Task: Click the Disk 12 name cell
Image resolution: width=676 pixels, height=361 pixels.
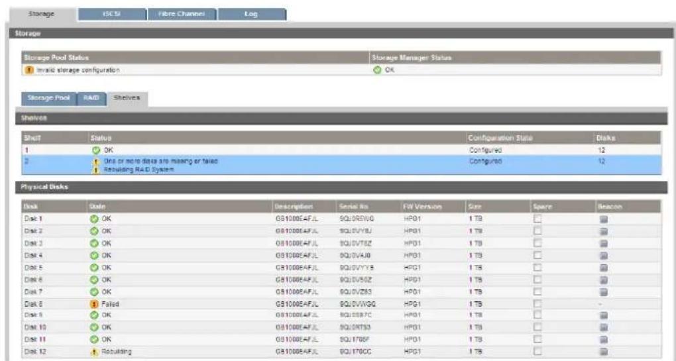Action: 35,352
